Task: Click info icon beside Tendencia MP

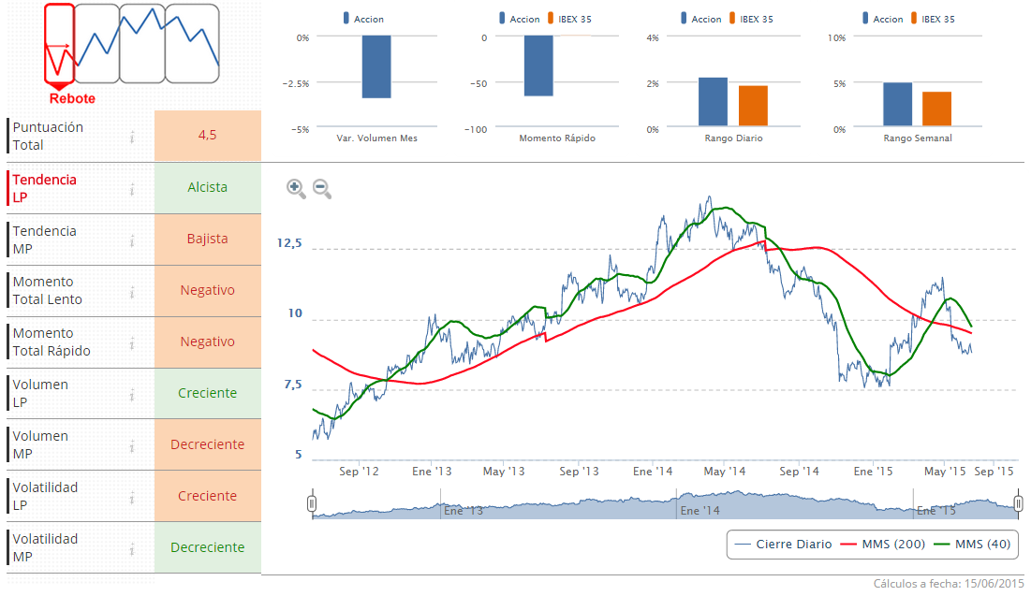Action: tap(133, 240)
